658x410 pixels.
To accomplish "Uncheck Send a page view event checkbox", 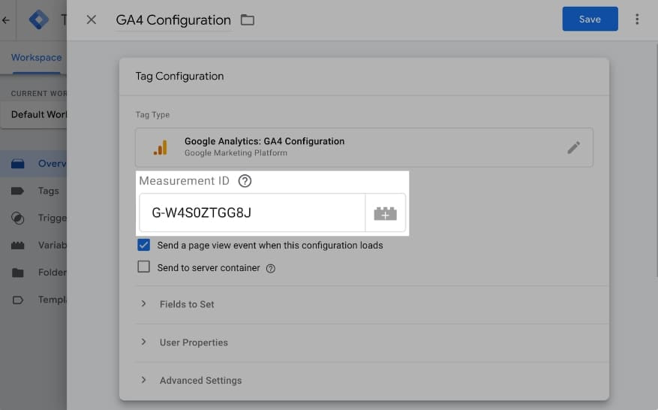I will tap(143, 245).
